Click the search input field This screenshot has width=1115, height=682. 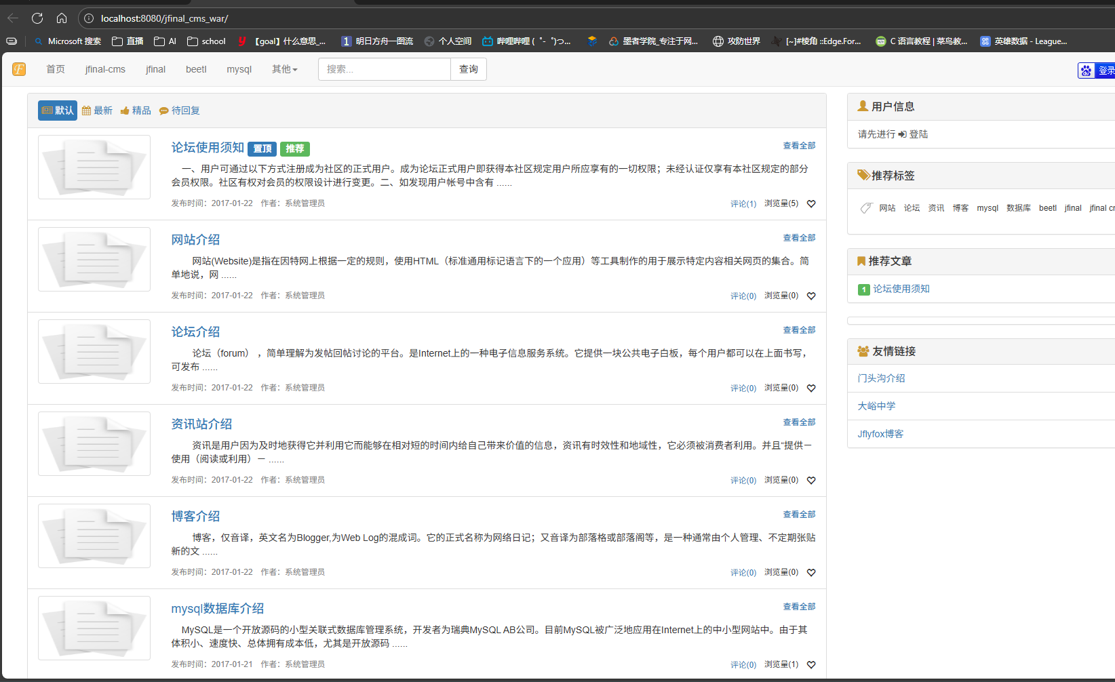pos(384,69)
